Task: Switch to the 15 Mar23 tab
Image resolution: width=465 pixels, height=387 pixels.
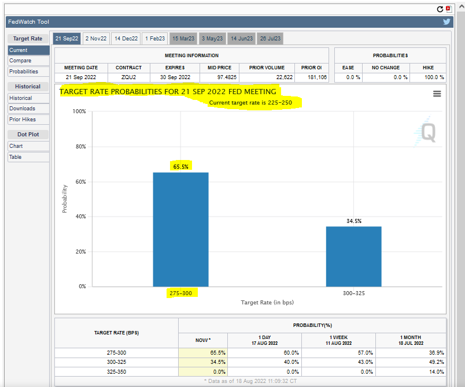Action: click(183, 39)
